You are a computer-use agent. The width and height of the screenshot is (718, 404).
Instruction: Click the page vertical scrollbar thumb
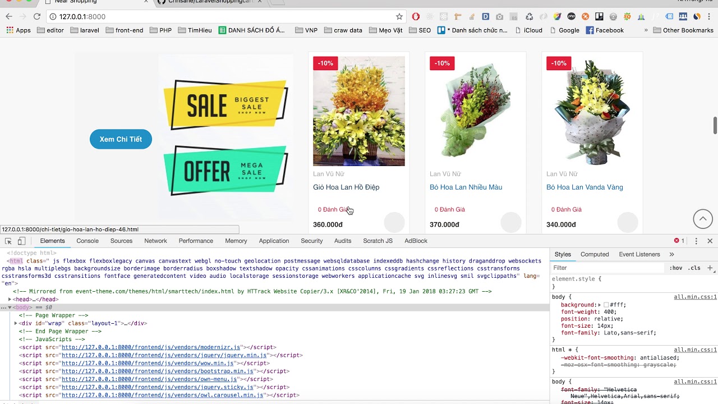pyautogui.click(x=715, y=126)
